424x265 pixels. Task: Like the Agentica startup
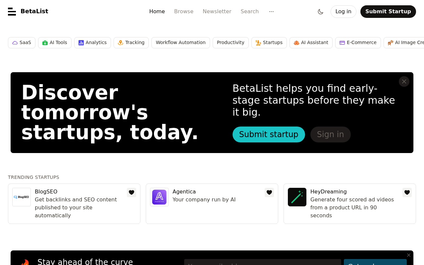coord(269,192)
